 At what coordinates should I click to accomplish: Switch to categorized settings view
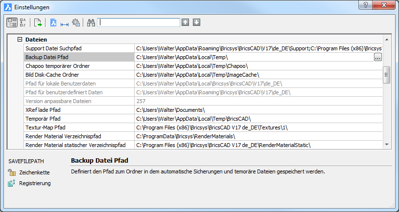click(12, 22)
